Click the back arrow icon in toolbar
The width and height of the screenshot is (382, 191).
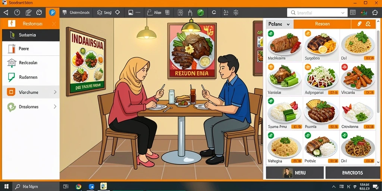[6, 12]
